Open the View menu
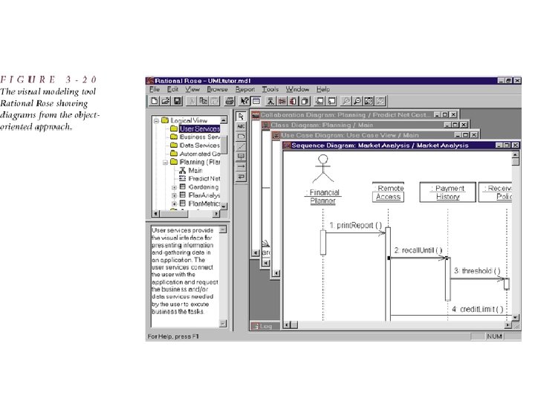 tap(192, 89)
